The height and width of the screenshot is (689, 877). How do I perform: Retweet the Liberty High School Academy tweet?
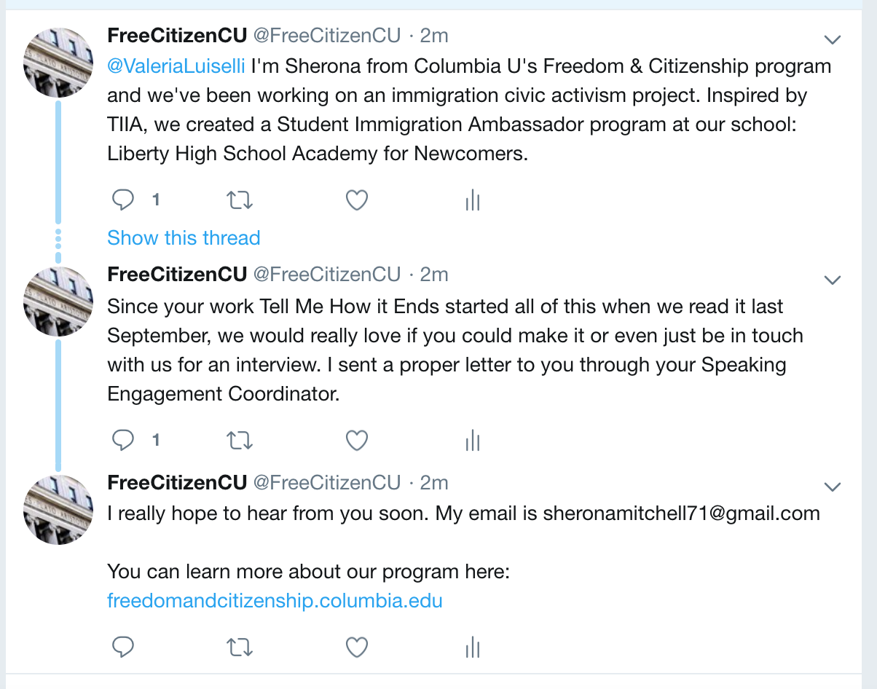pos(240,200)
